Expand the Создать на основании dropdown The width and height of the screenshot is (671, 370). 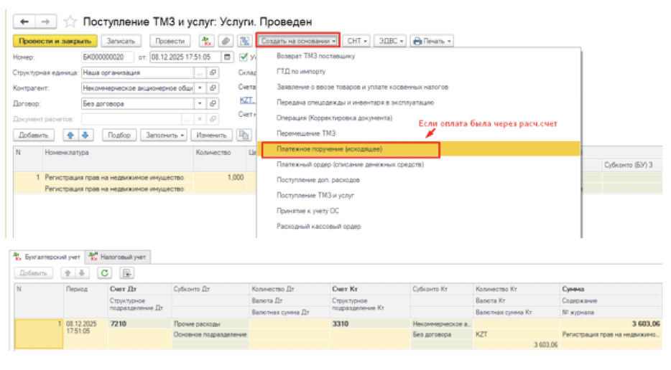click(x=298, y=41)
